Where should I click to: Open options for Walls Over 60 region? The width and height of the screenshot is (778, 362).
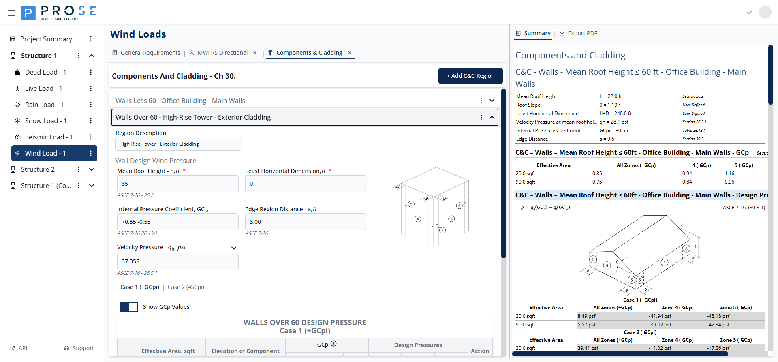(x=481, y=117)
